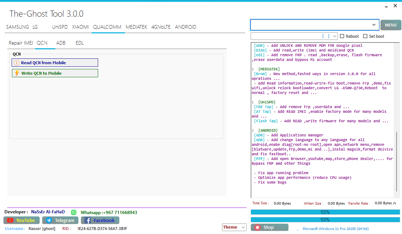
Task: Click the Write QCN lightning icon
Action: [x=17, y=73]
